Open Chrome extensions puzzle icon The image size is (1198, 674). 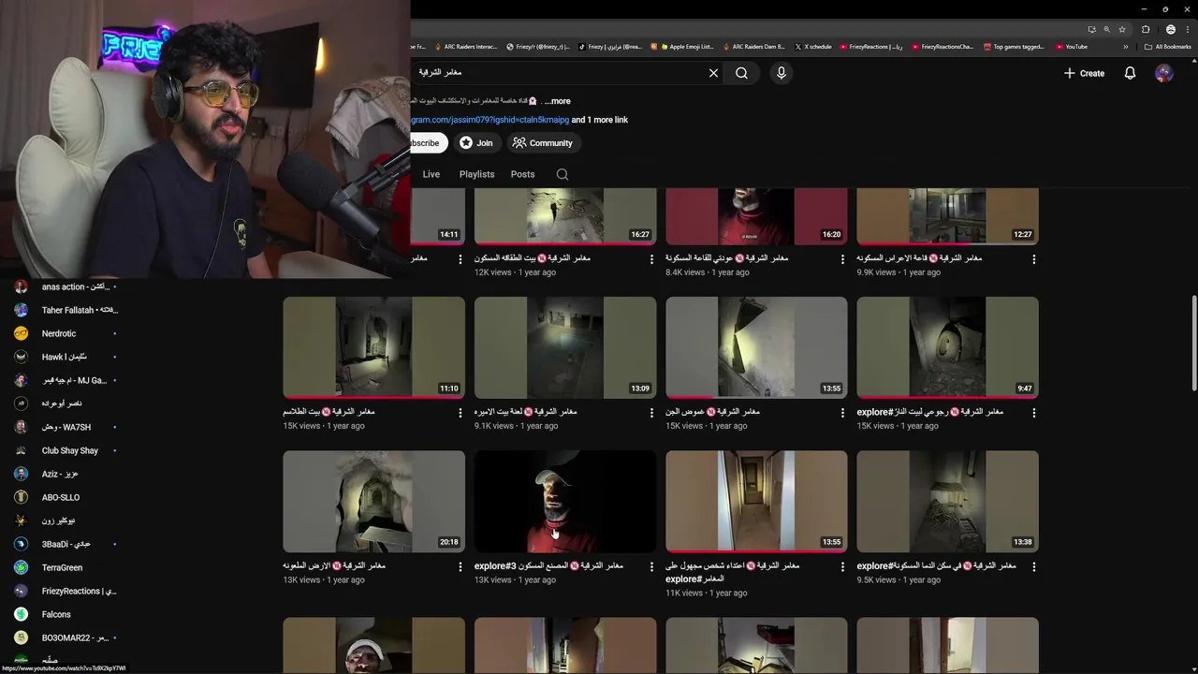[1146, 29]
